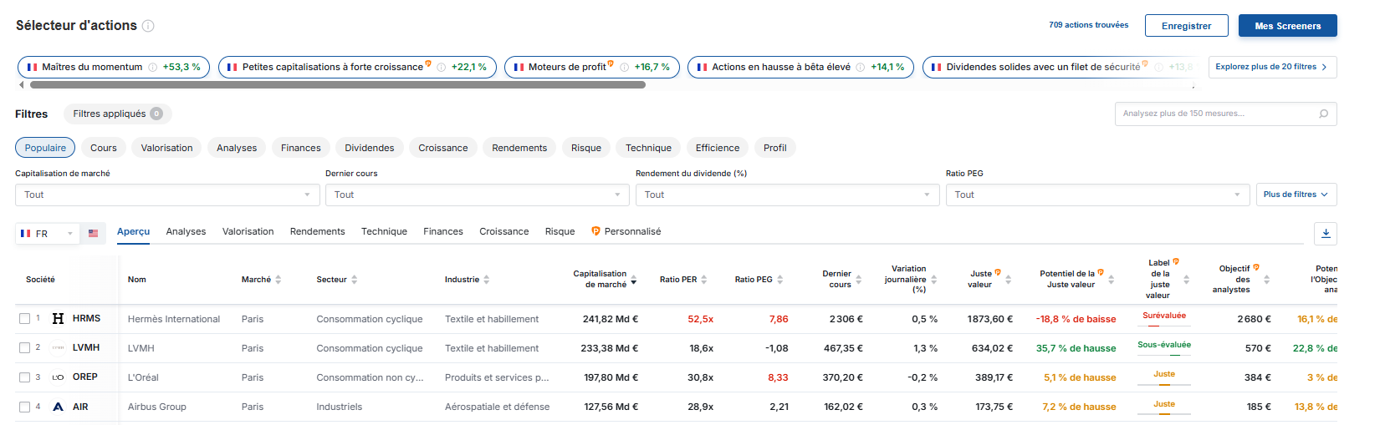Screen dimensions: 1380x425
Task: Click scrollbar left arrow under presets
Action: (21, 84)
